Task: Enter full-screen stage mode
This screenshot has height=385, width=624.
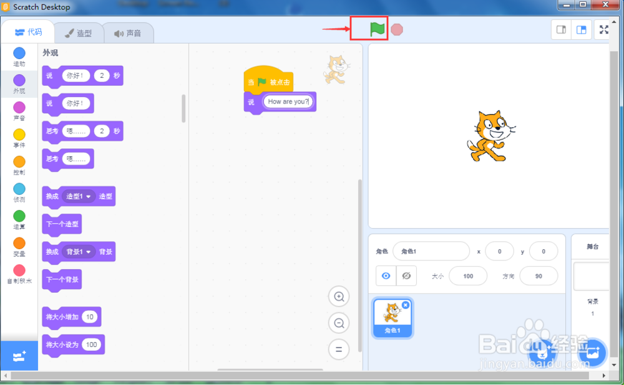Action: 603,29
